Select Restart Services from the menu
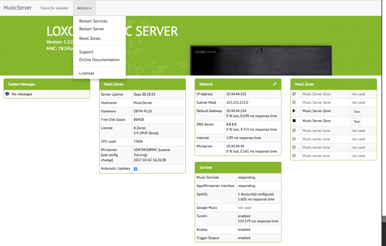The width and height of the screenshot is (386, 246). click(93, 21)
